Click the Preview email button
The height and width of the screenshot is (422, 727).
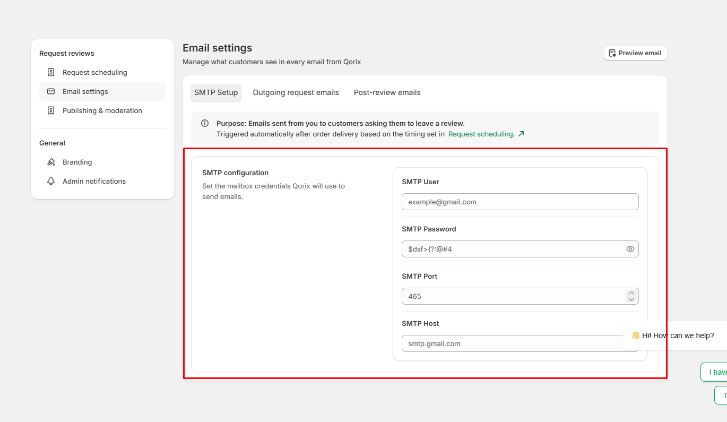pos(635,53)
